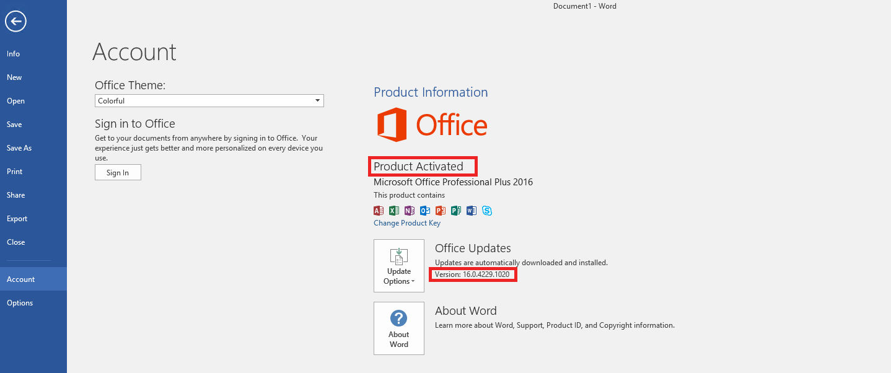Click the version number text
The width and height of the screenshot is (891, 373).
pos(472,274)
